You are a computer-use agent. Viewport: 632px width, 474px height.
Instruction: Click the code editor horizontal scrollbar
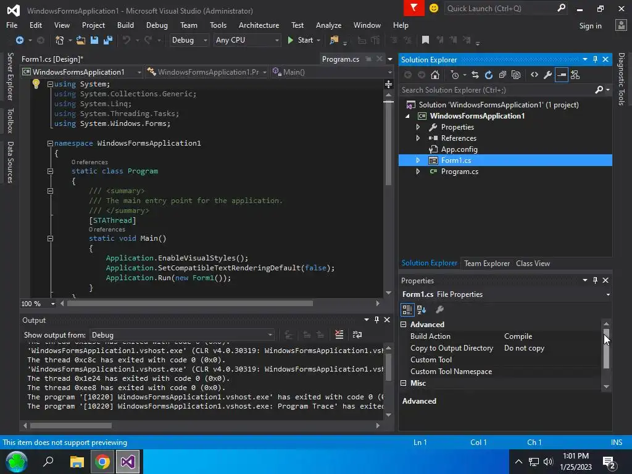190,304
